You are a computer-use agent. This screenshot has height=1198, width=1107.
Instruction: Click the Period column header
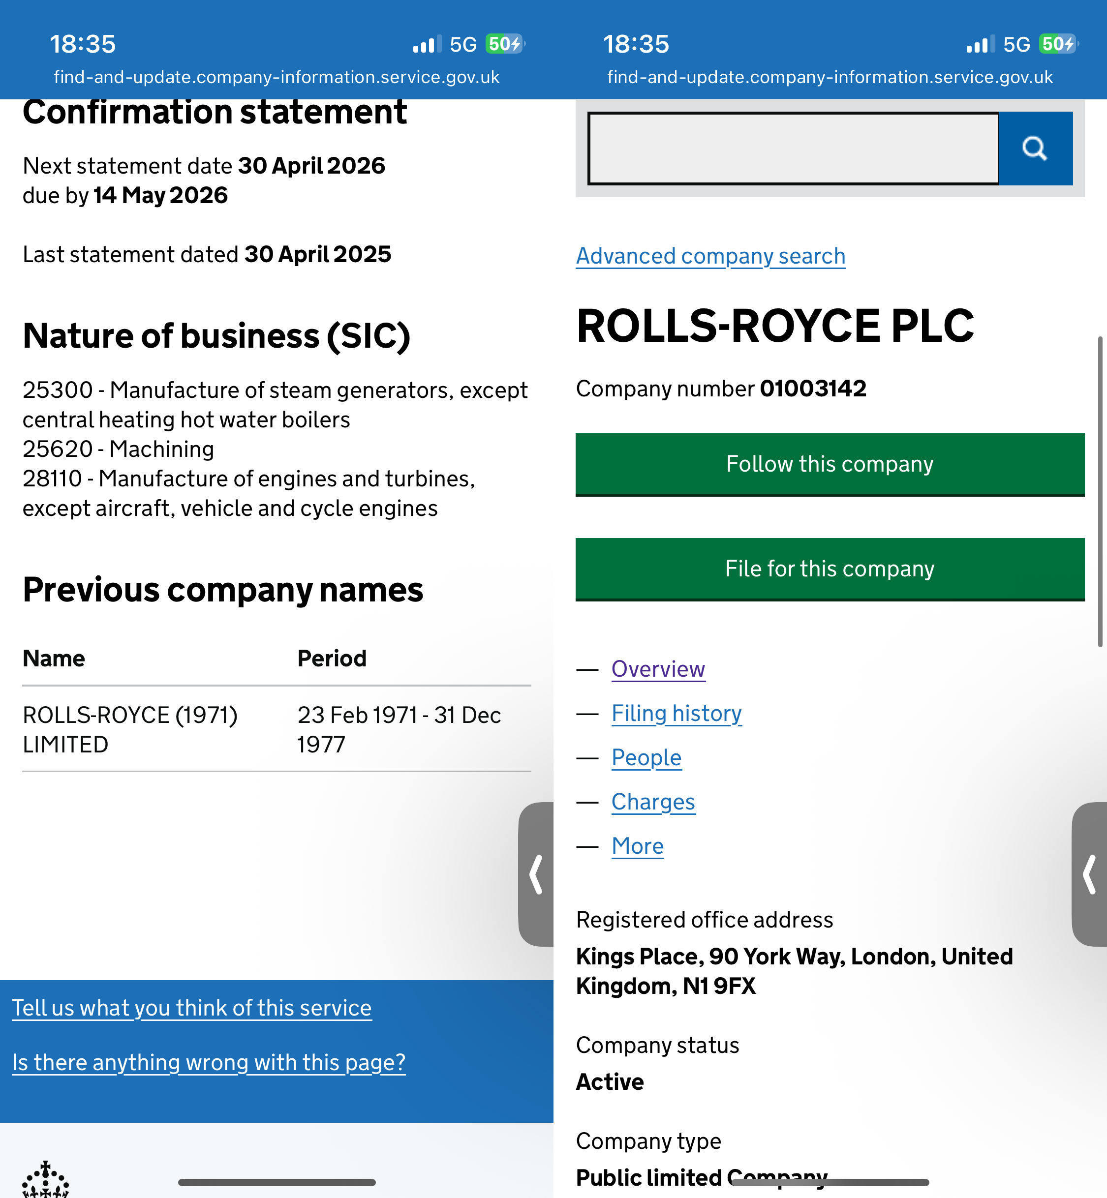click(332, 659)
